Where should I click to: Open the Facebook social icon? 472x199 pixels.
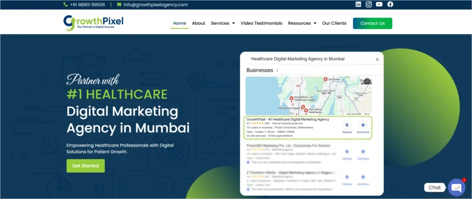click(390, 5)
